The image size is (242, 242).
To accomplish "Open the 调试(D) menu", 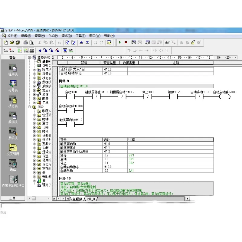I will 67,36.
